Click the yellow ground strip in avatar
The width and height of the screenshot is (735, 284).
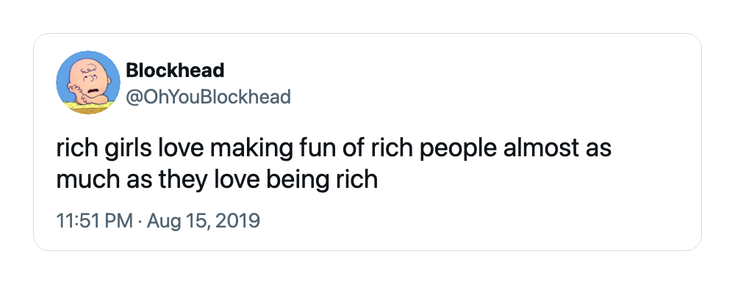coord(87,108)
